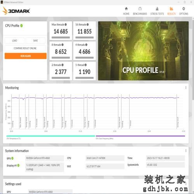
Task: Click the LOAD button
Action: coord(14,41)
